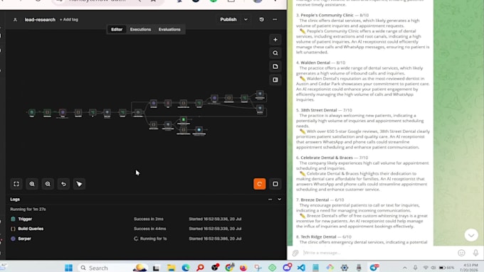Collapse the Logs panel with the chevron
This screenshot has height=272, width=484.
[x=279, y=200]
